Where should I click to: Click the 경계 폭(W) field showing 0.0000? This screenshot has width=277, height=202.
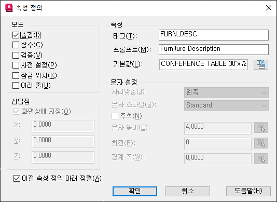tap(218, 158)
